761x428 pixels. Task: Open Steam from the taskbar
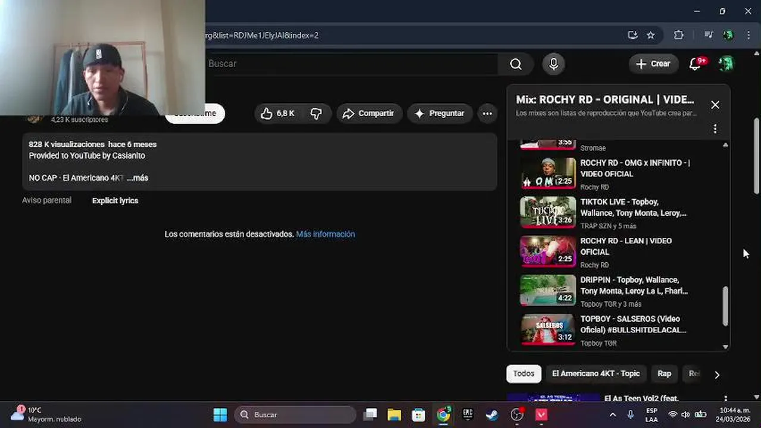coord(492,414)
